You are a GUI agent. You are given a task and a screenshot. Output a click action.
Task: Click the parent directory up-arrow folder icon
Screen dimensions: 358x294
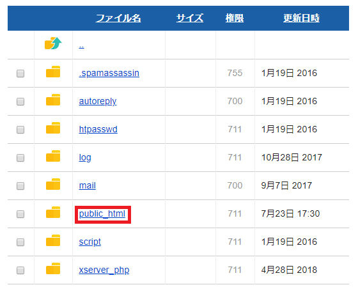pos(53,43)
